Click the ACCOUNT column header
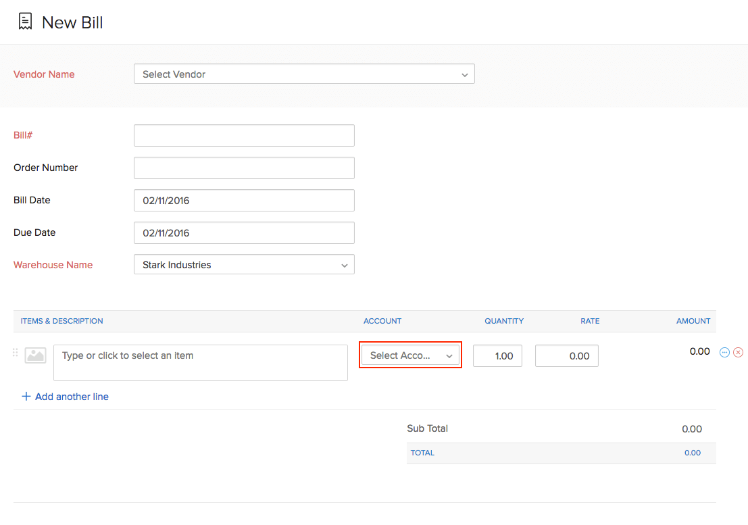748x525 pixels. [x=382, y=321]
